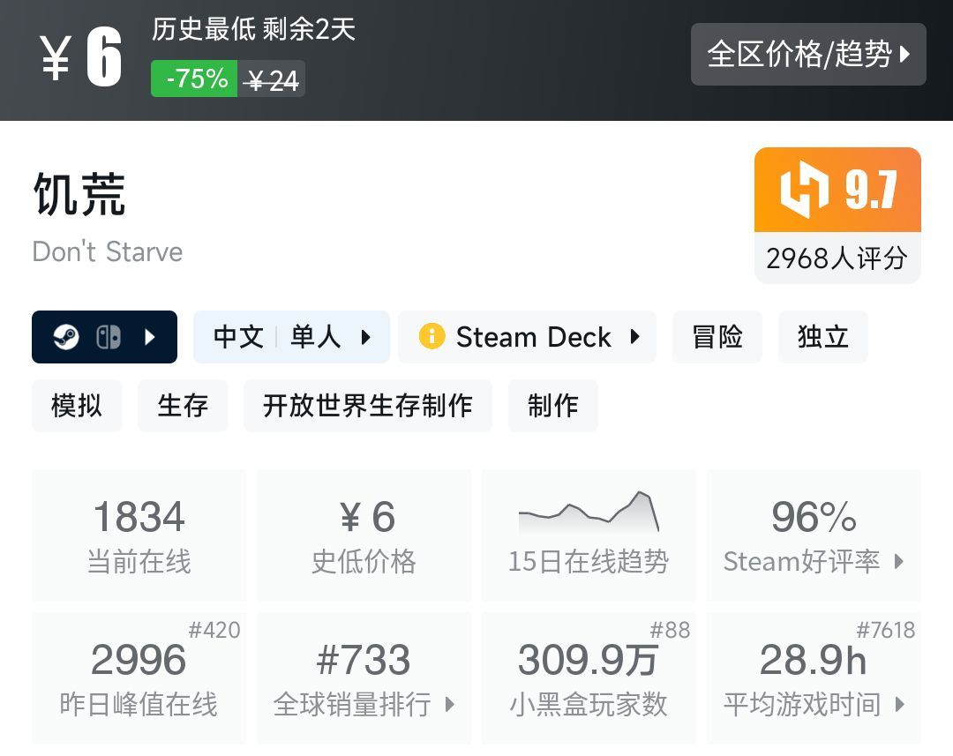953x756 pixels.
Task: Select the 独立 genre tag
Action: point(822,337)
